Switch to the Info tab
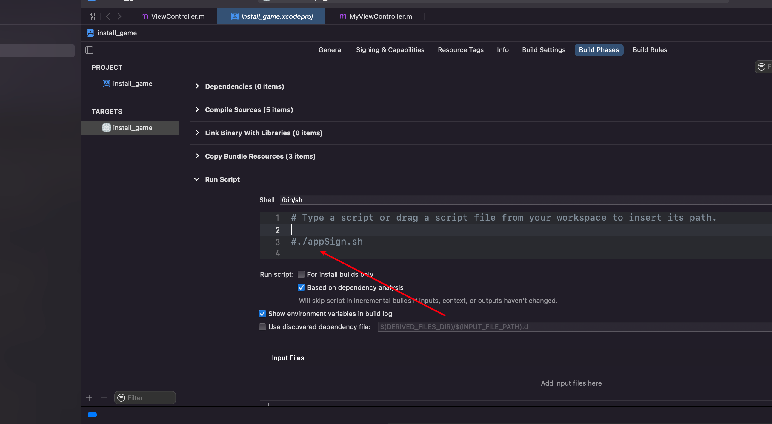Image resolution: width=772 pixels, height=424 pixels. pos(503,50)
